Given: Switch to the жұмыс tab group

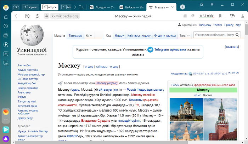Looking at the screenshot, I should pos(30,7).
